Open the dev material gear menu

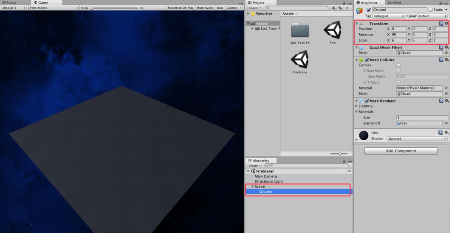(446, 132)
